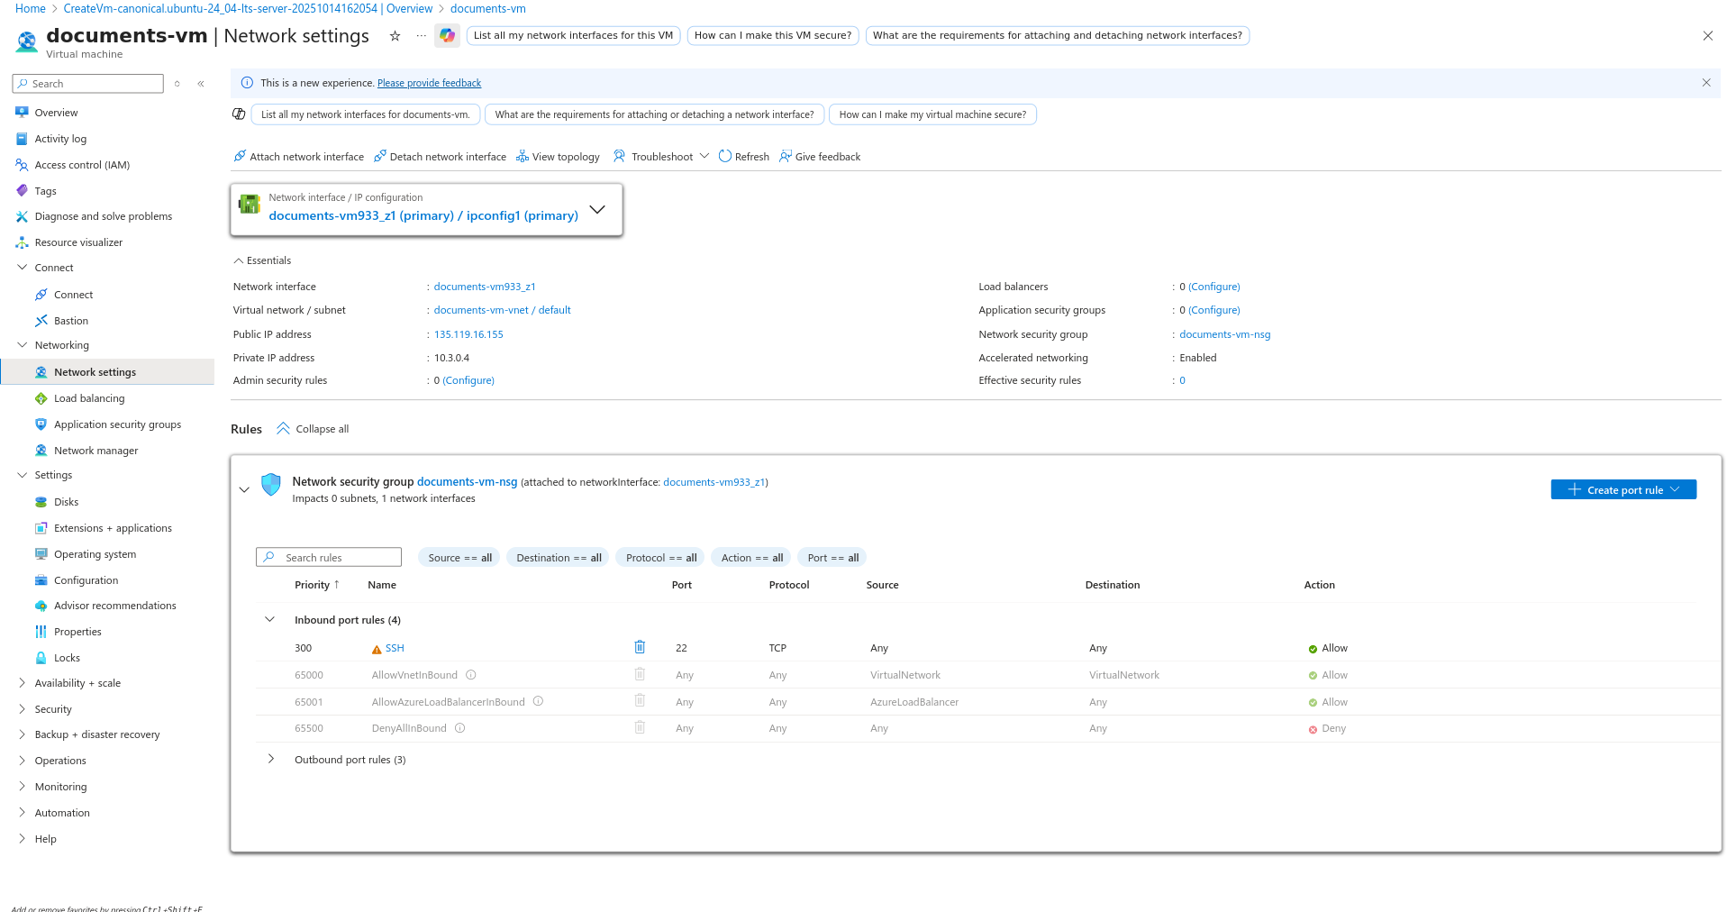
Task: Click the sidebar Search field
Action: (88, 84)
